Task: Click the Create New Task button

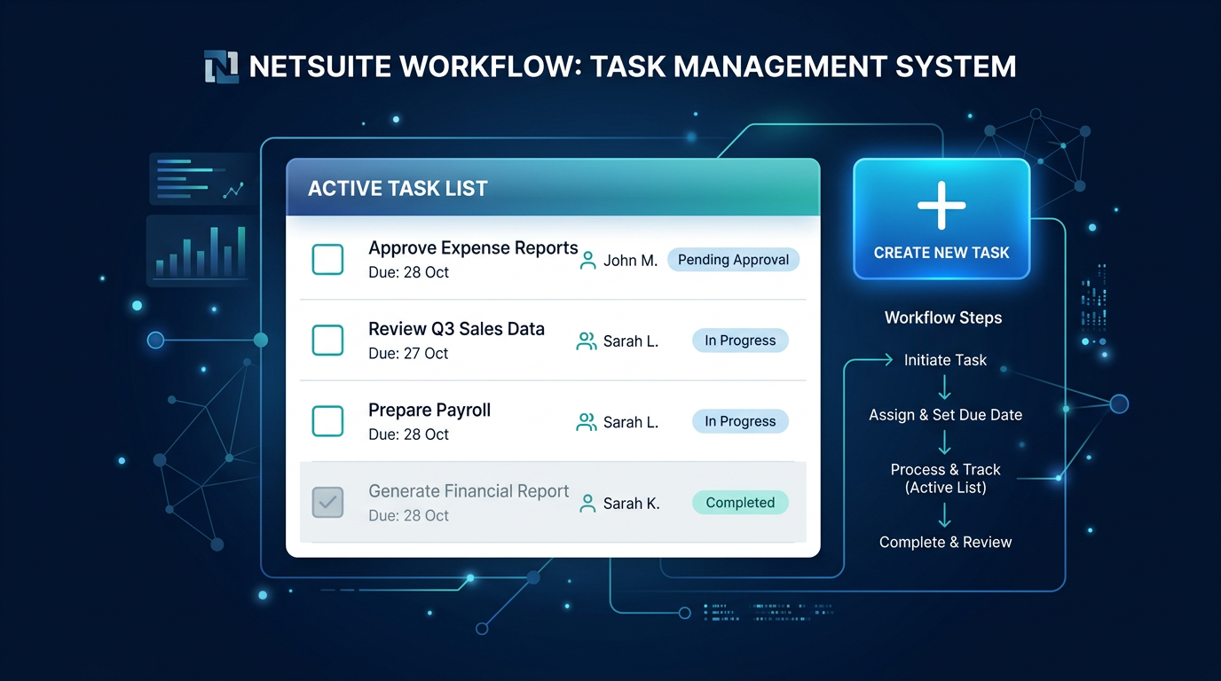Action: [941, 219]
